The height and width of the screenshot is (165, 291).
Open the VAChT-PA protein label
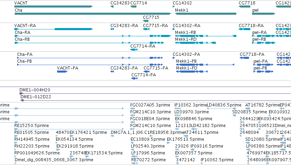[x=68, y=68]
